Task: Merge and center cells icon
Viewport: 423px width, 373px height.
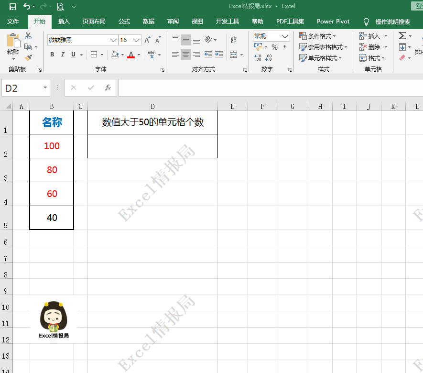Action: point(234,55)
